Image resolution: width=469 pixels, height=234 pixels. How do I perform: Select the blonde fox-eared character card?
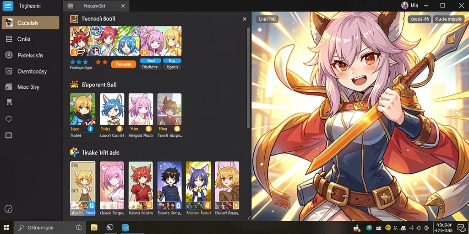click(x=82, y=109)
